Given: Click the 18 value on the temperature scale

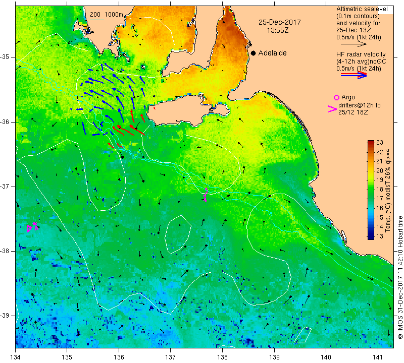Looking at the screenshot, I should (x=380, y=190).
